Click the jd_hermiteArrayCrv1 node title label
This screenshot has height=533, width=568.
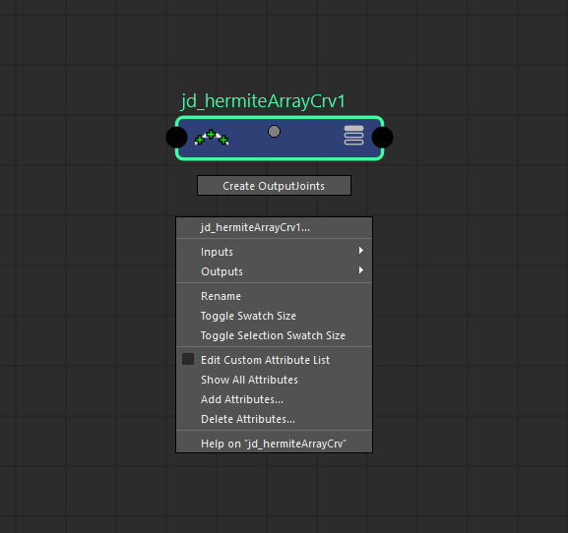click(x=263, y=101)
